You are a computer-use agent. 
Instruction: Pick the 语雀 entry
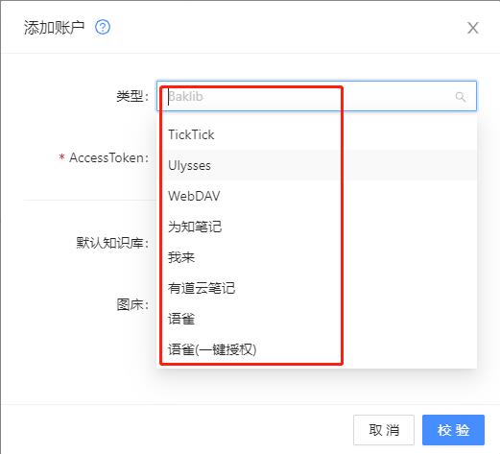click(317, 319)
